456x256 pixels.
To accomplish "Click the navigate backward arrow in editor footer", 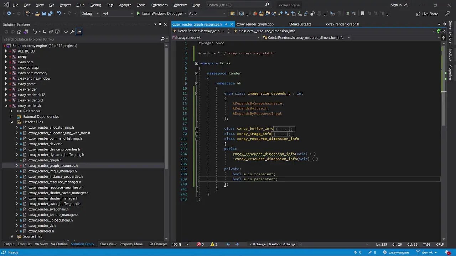I will click(x=228, y=244).
